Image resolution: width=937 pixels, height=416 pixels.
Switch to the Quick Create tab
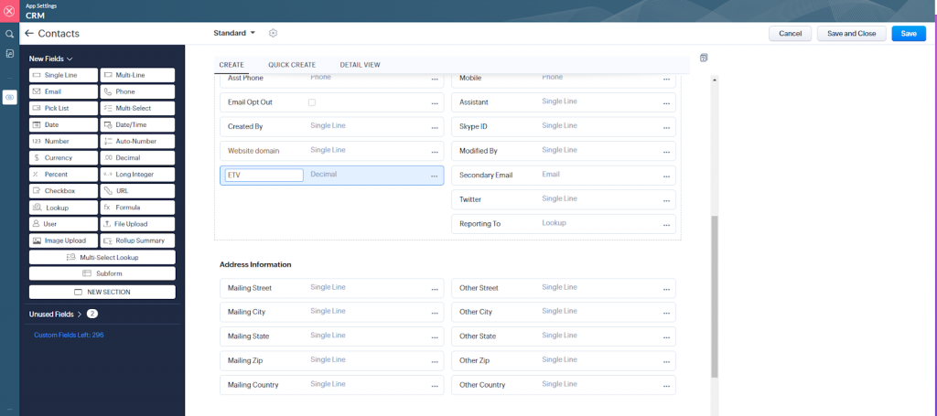pyautogui.click(x=291, y=65)
